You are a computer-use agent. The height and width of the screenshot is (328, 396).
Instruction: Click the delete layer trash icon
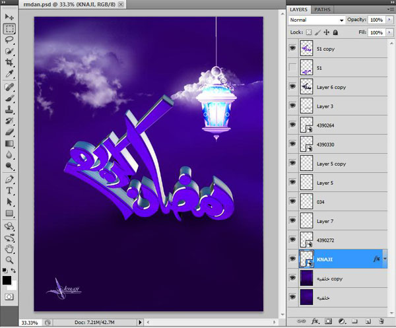[x=381, y=321]
